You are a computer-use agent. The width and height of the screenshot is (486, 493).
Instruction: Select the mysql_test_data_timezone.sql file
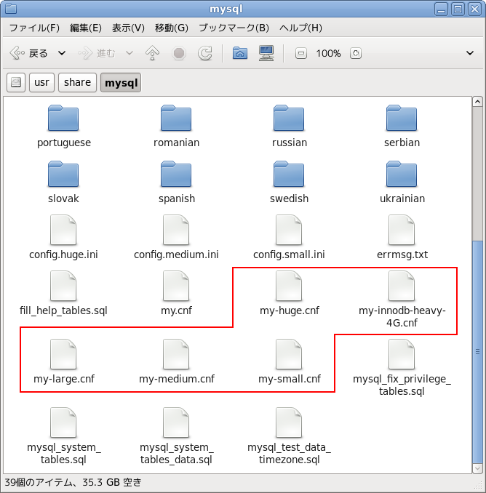pos(289,436)
